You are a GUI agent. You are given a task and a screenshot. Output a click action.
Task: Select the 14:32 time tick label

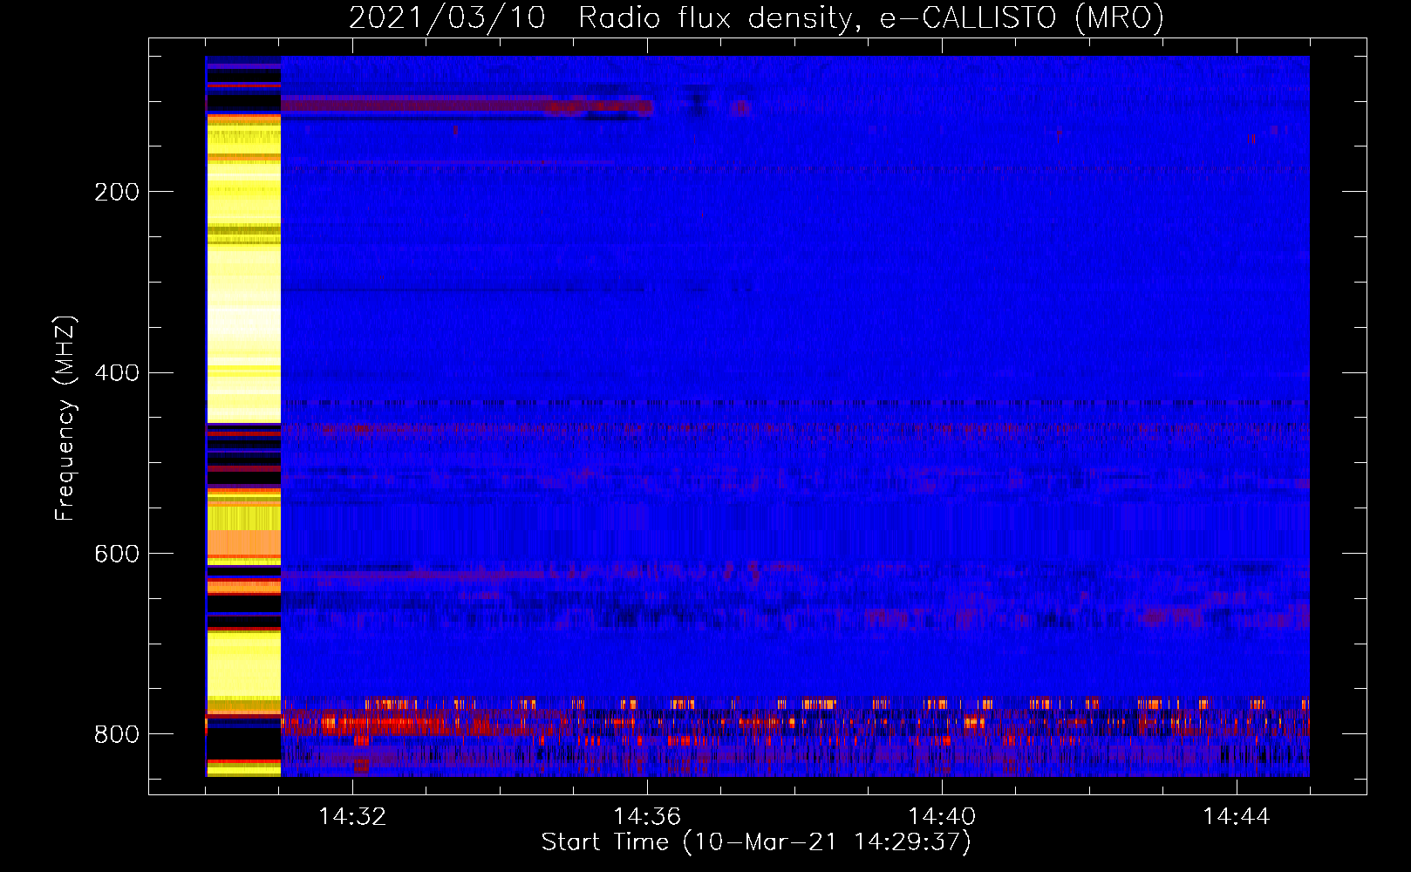(353, 817)
